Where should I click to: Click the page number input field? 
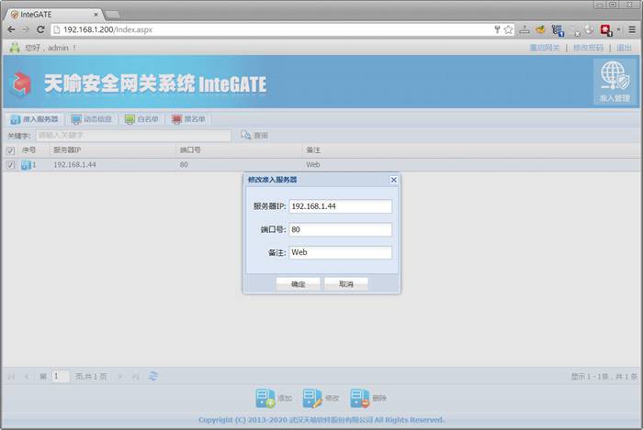point(61,376)
